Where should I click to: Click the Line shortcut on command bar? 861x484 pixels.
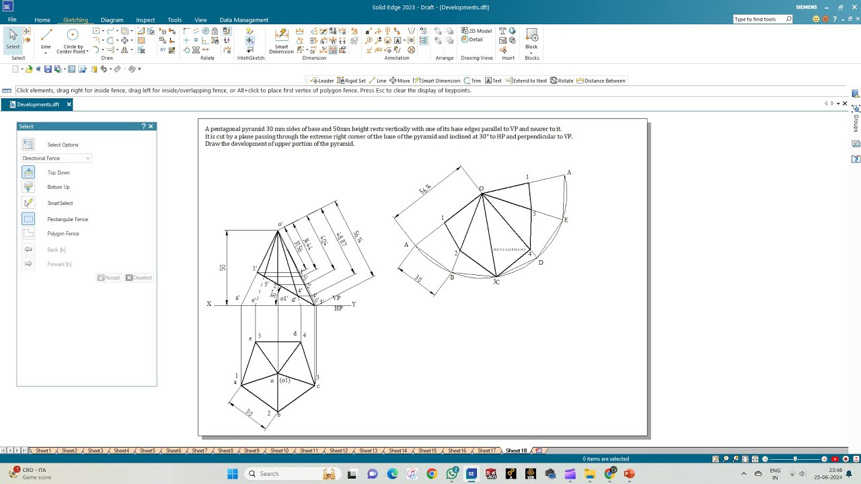377,81
